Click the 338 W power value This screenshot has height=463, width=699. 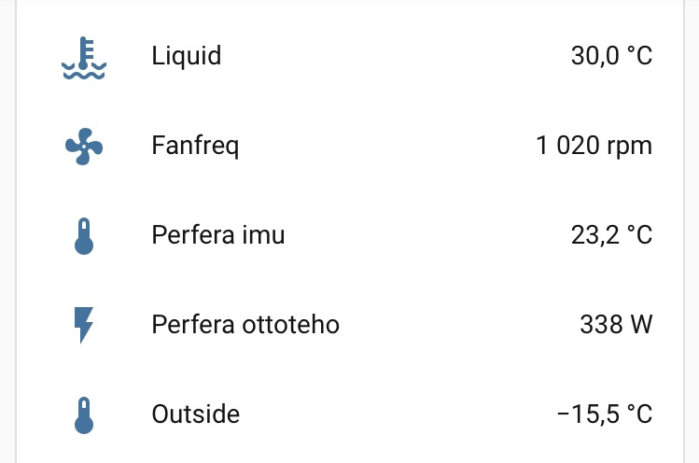pyautogui.click(x=616, y=325)
